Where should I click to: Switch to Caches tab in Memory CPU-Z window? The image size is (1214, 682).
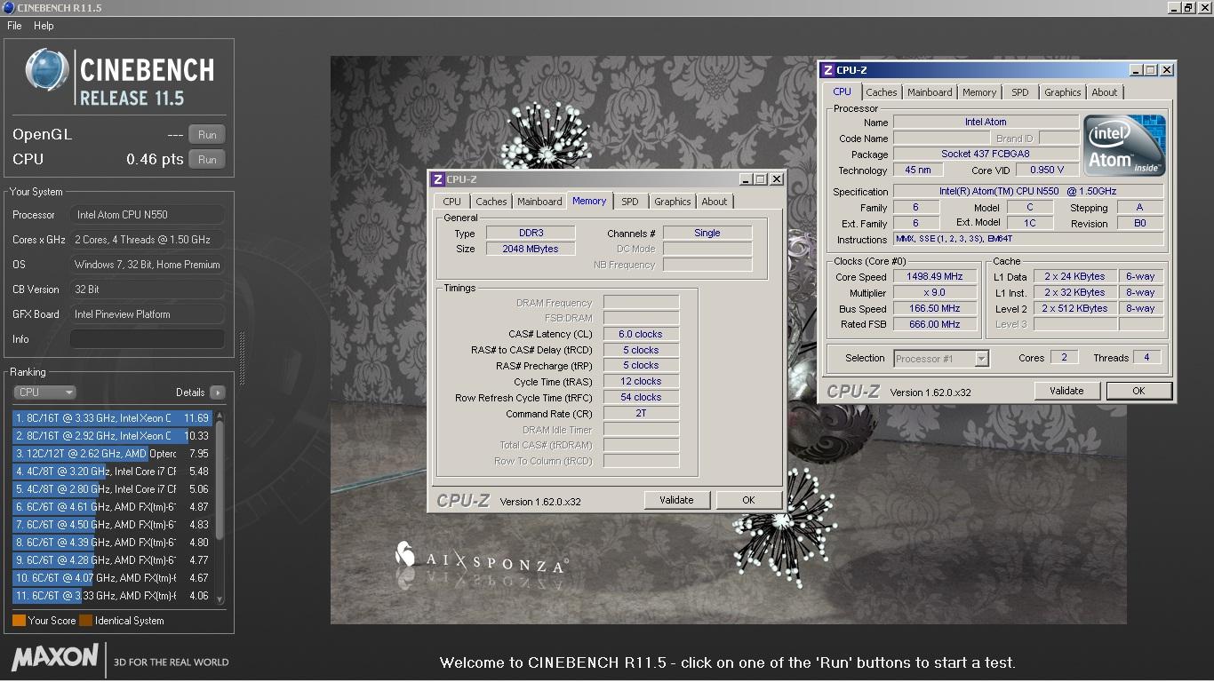[x=491, y=202]
